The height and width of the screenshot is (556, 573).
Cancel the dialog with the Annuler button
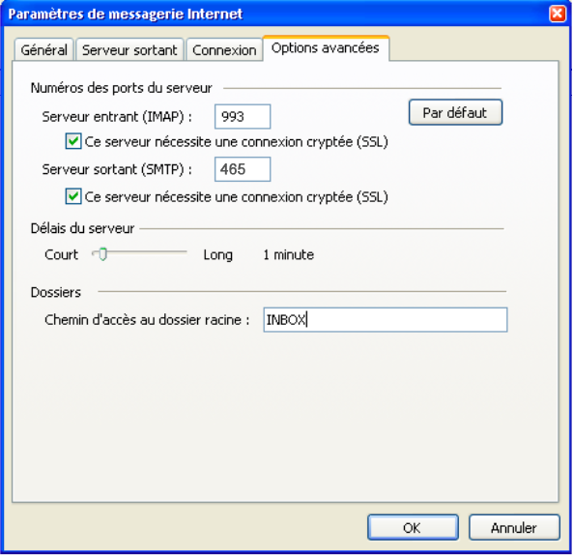tap(514, 527)
